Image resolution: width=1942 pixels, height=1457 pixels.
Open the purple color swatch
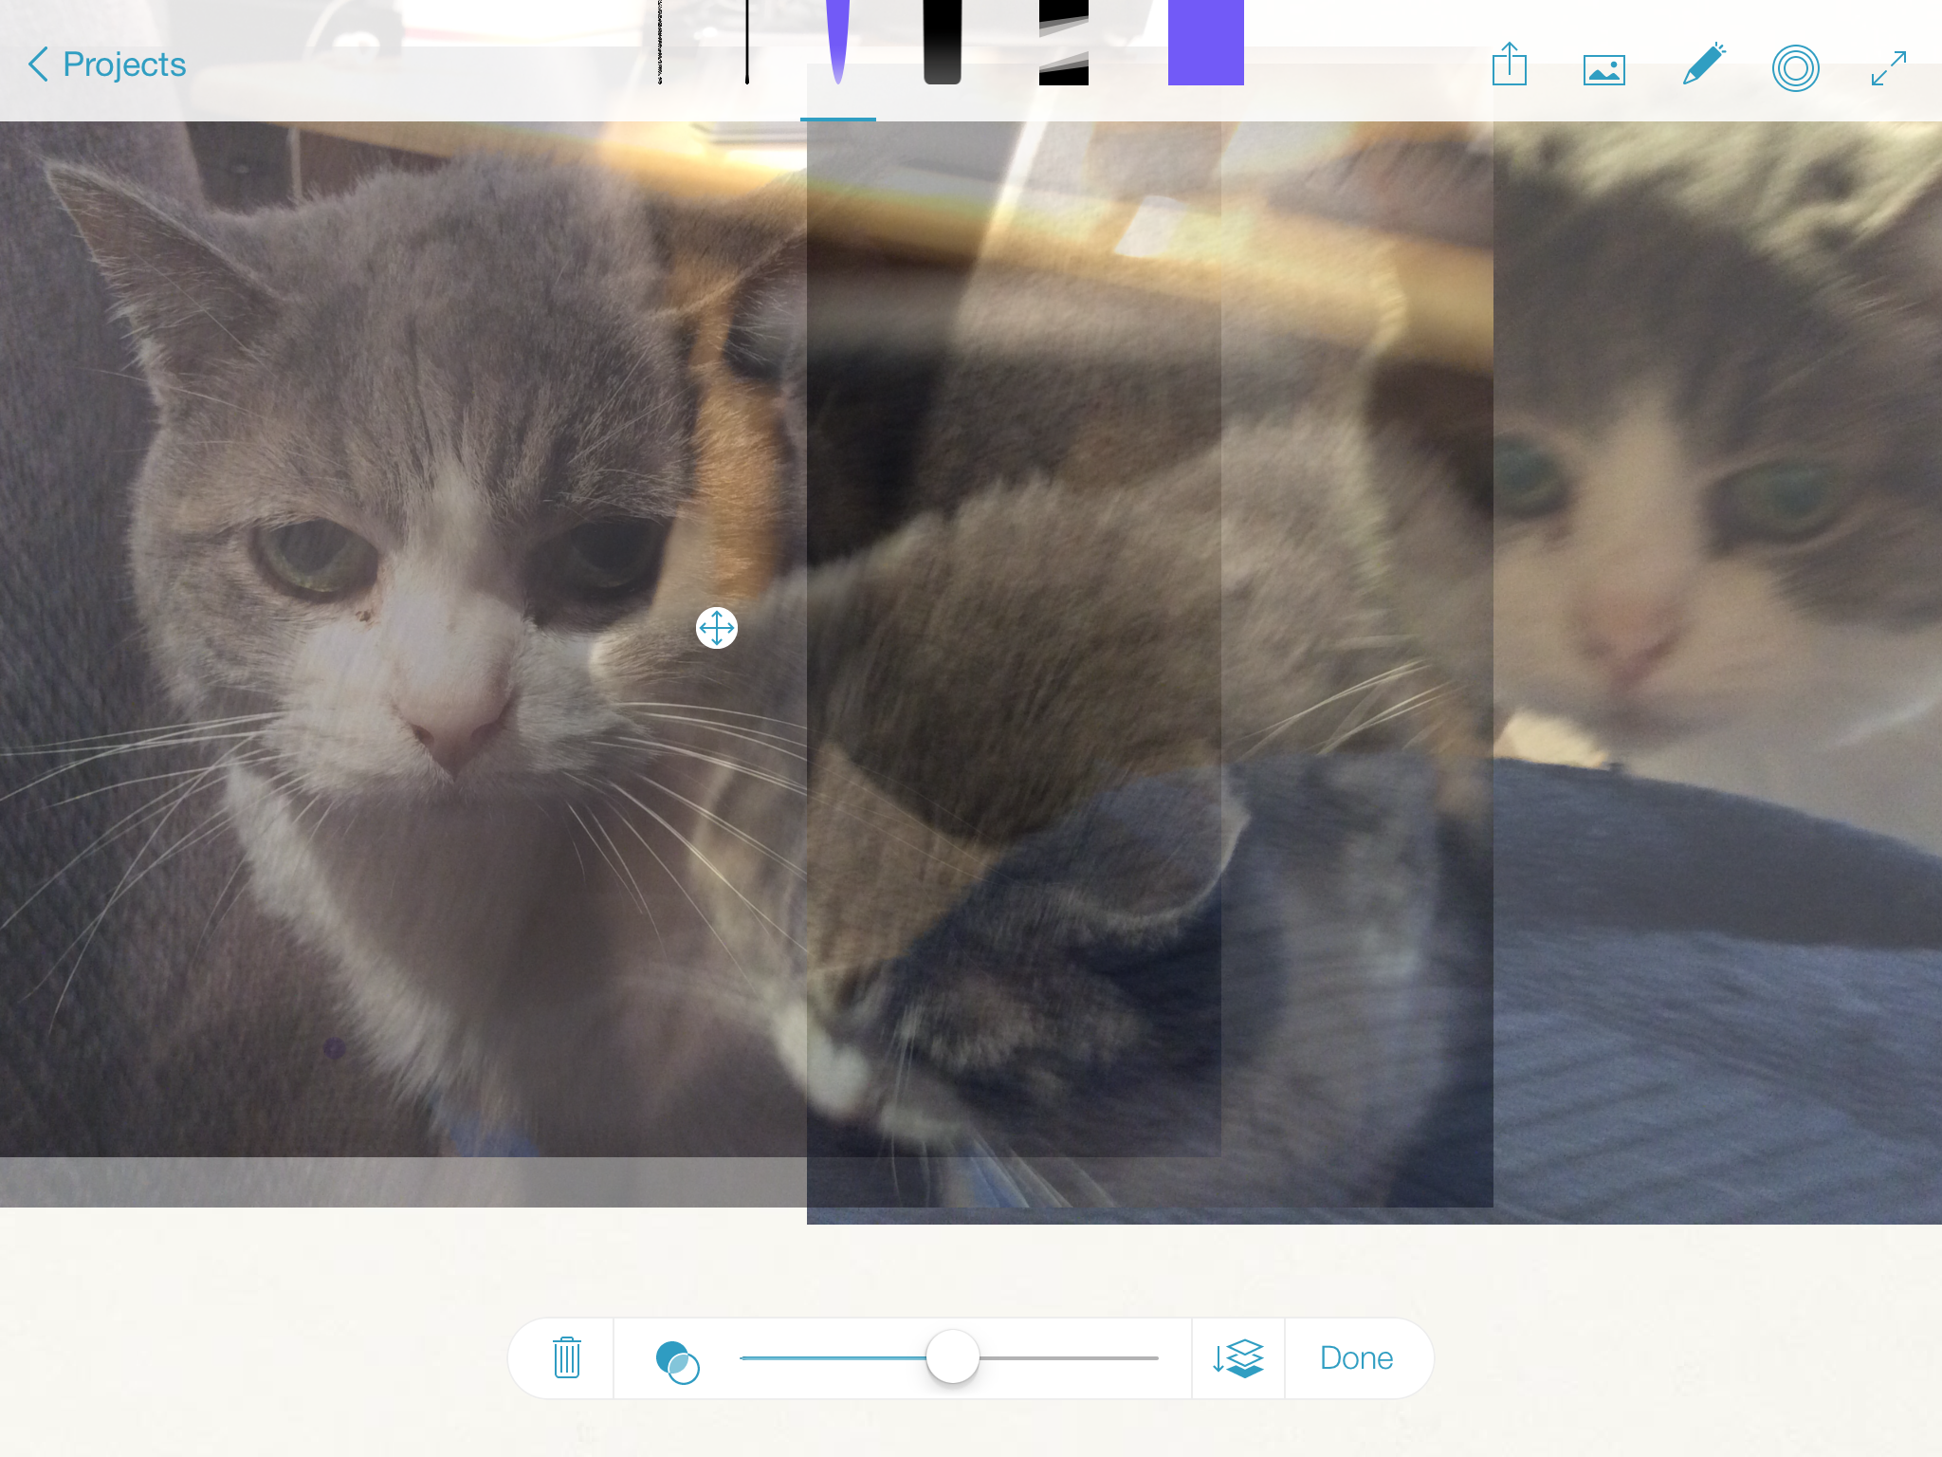[x=1206, y=43]
